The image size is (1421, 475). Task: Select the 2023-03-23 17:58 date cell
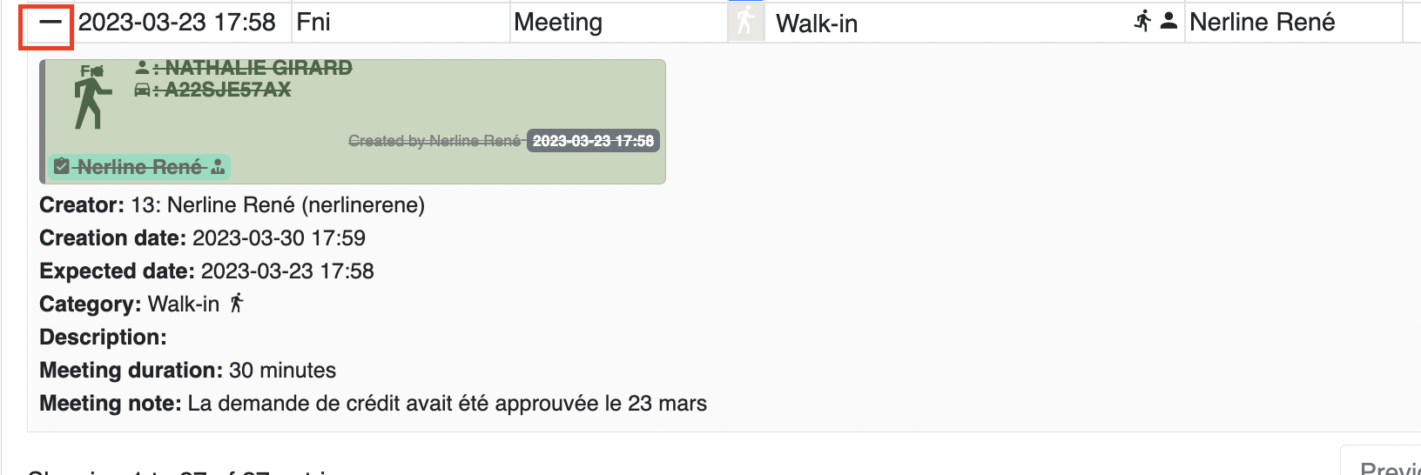(177, 22)
